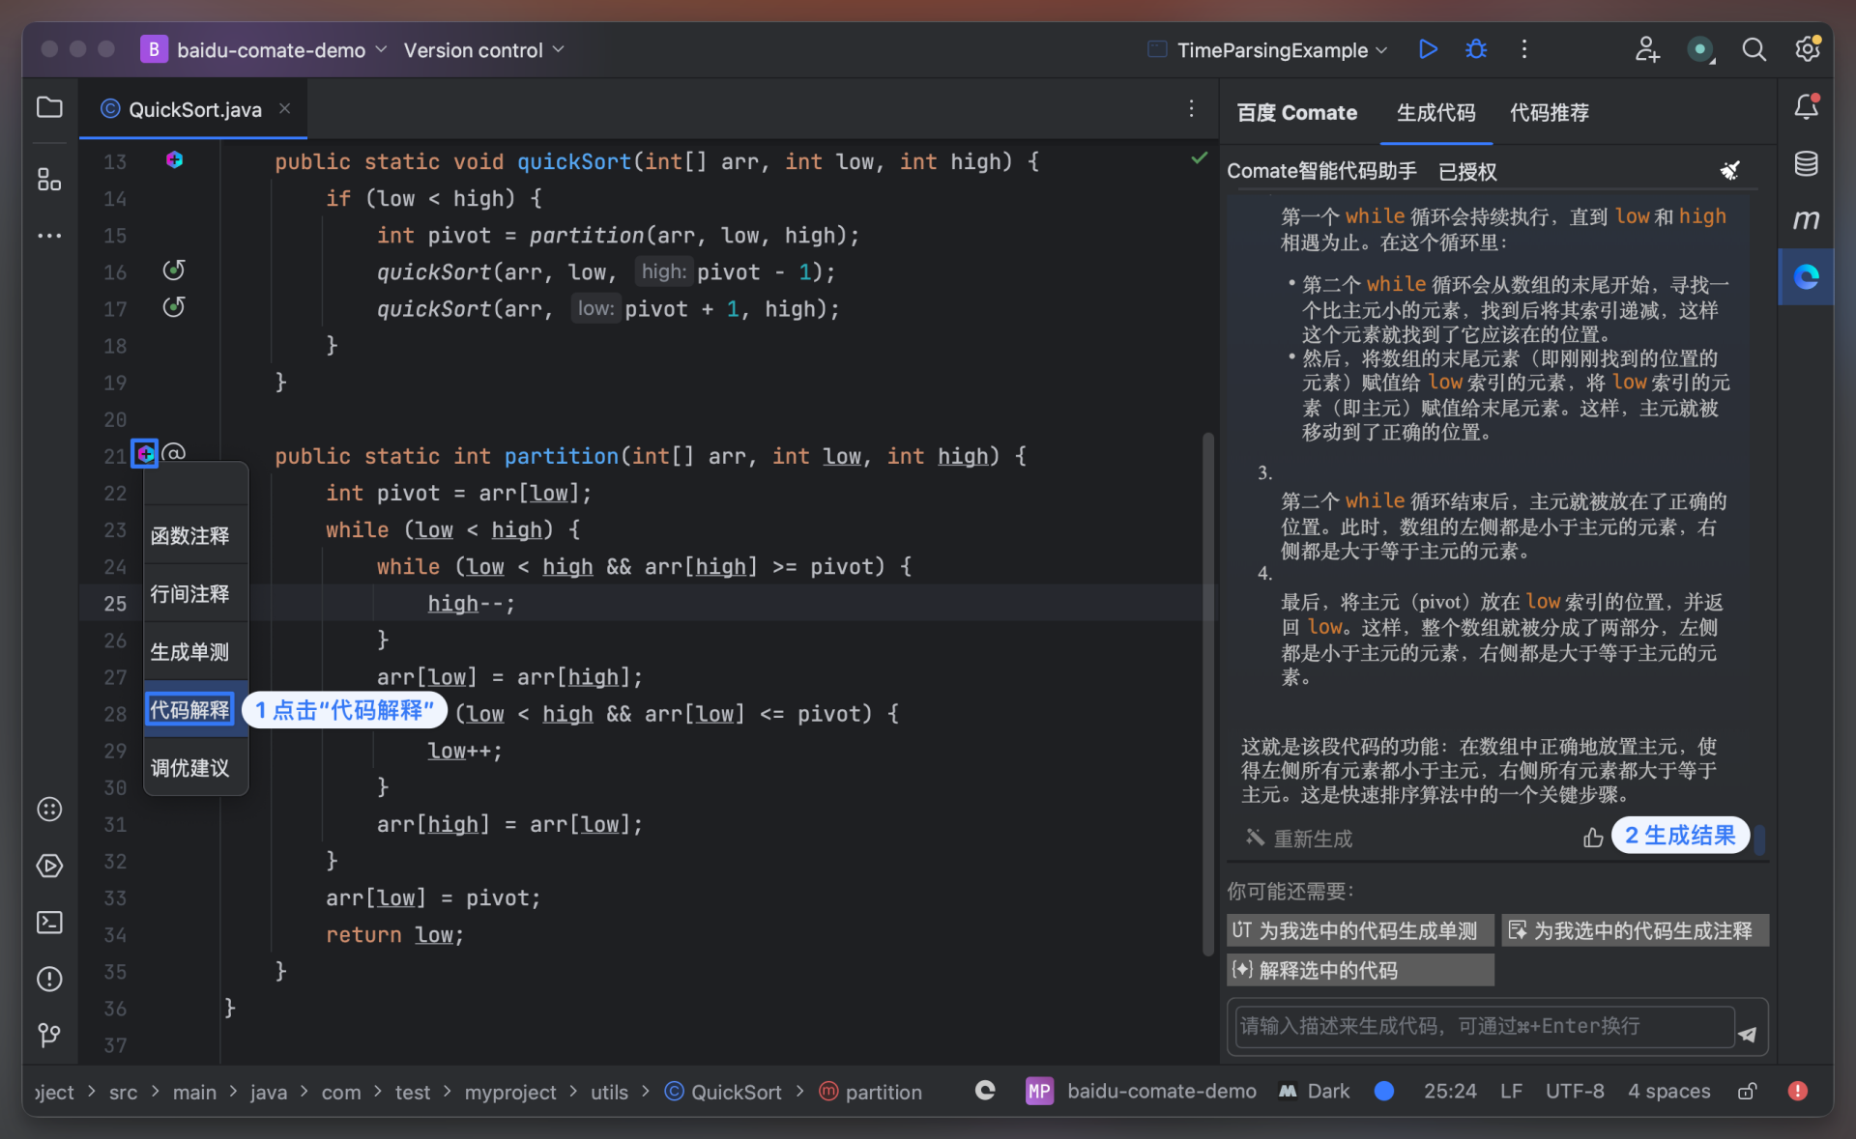Viewport: 1856px width, 1139px height.
Task: Click 为我选中的代码生成单测 suggestion button
Action: click(1359, 930)
